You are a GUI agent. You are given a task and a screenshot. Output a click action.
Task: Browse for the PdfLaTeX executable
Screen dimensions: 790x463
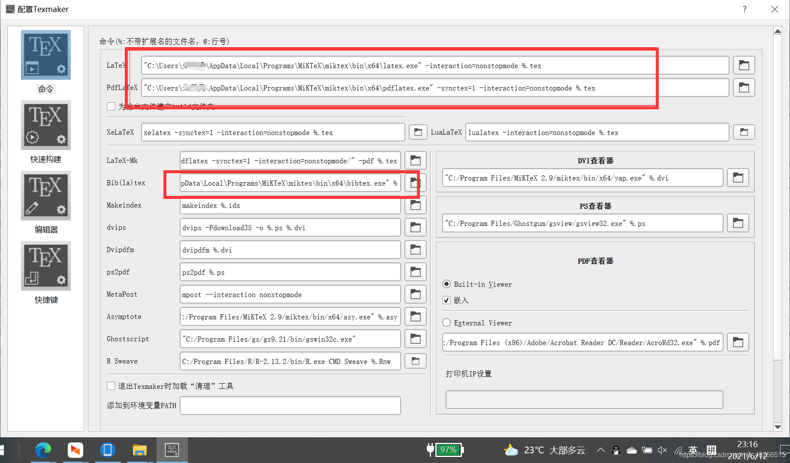[x=744, y=87]
